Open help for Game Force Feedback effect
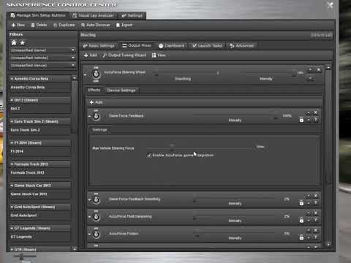 (315, 120)
